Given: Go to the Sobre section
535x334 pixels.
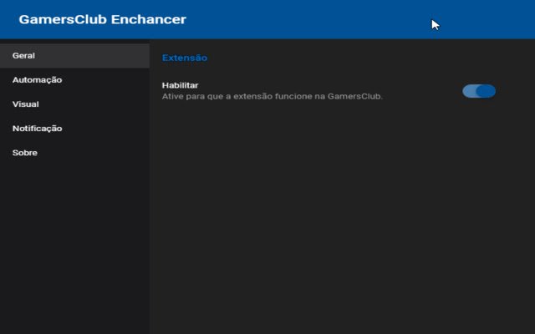Looking at the screenshot, I should click(x=74, y=153).
